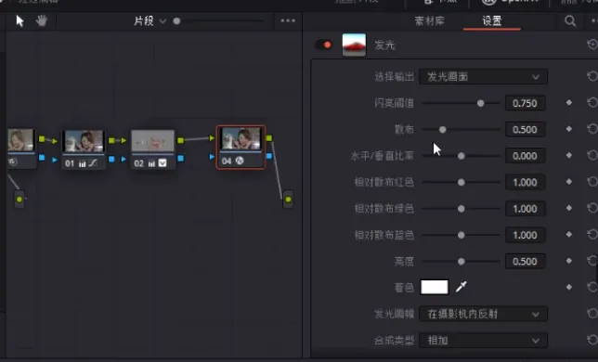Click the checkmark icon on node 02
Screen dimensions: 598x362
tap(162, 163)
